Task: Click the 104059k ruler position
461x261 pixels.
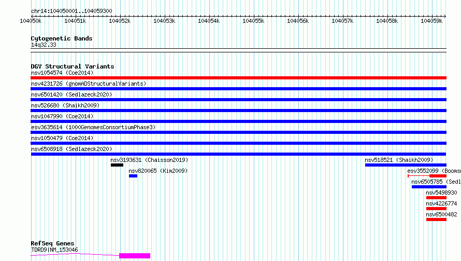Action: [431, 21]
